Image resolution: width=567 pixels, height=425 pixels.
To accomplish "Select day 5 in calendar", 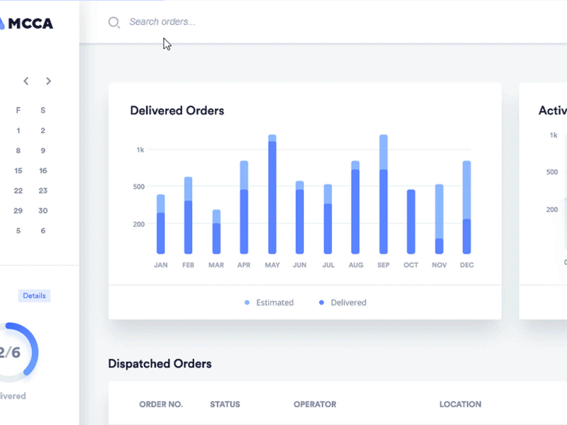I will tap(18, 231).
